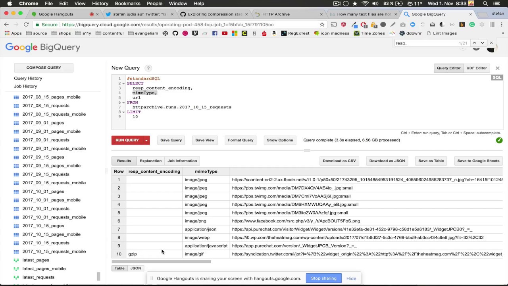Click the Format Query button
The image size is (508, 286).
(x=241, y=140)
